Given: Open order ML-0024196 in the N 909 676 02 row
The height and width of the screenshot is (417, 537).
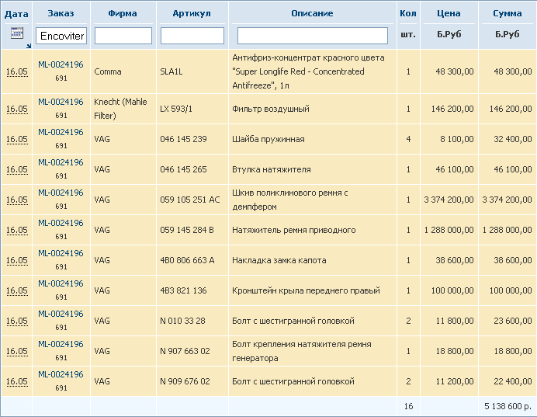Looking at the screenshot, I should [x=61, y=374].
